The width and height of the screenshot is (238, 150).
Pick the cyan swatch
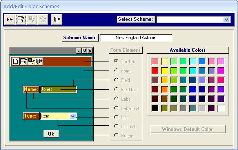[193, 70]
